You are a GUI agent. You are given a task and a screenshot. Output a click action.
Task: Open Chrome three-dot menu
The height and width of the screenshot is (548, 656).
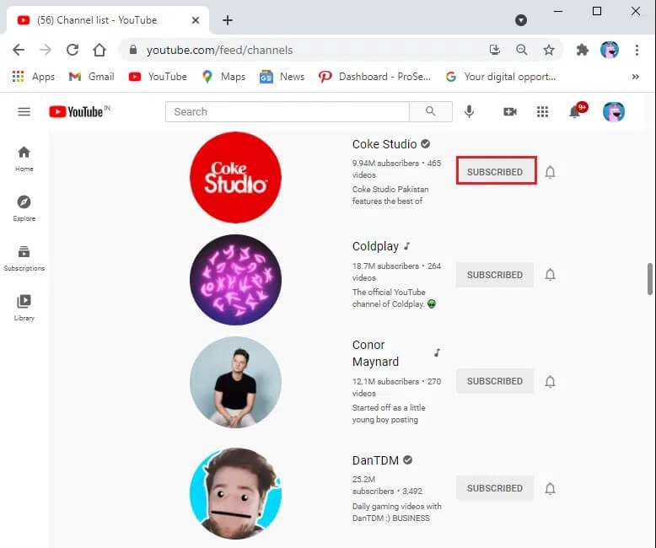pyautogui.click(x=637, y=51)
